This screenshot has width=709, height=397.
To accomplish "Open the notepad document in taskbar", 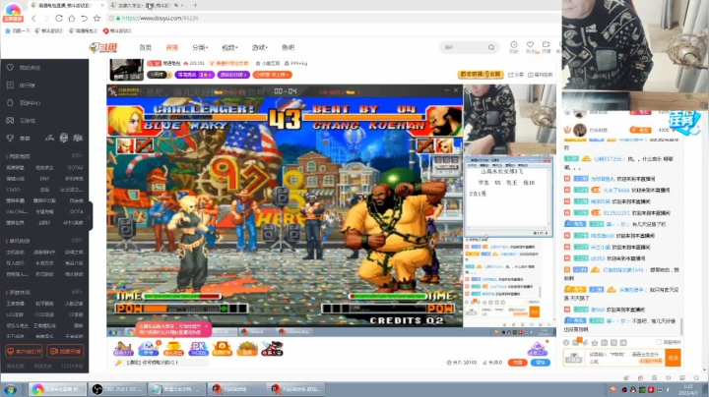I will coord(177,389).
